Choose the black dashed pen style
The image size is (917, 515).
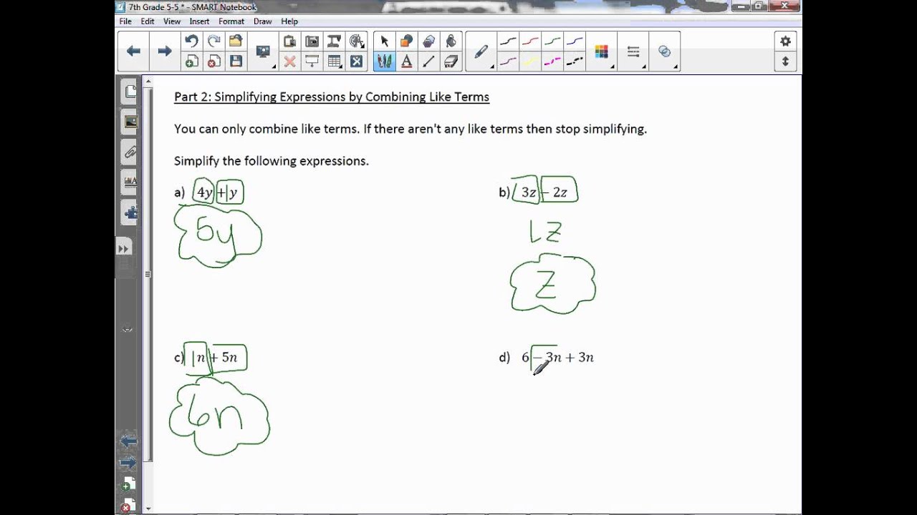pyautogui.click(x=575, y=62)
